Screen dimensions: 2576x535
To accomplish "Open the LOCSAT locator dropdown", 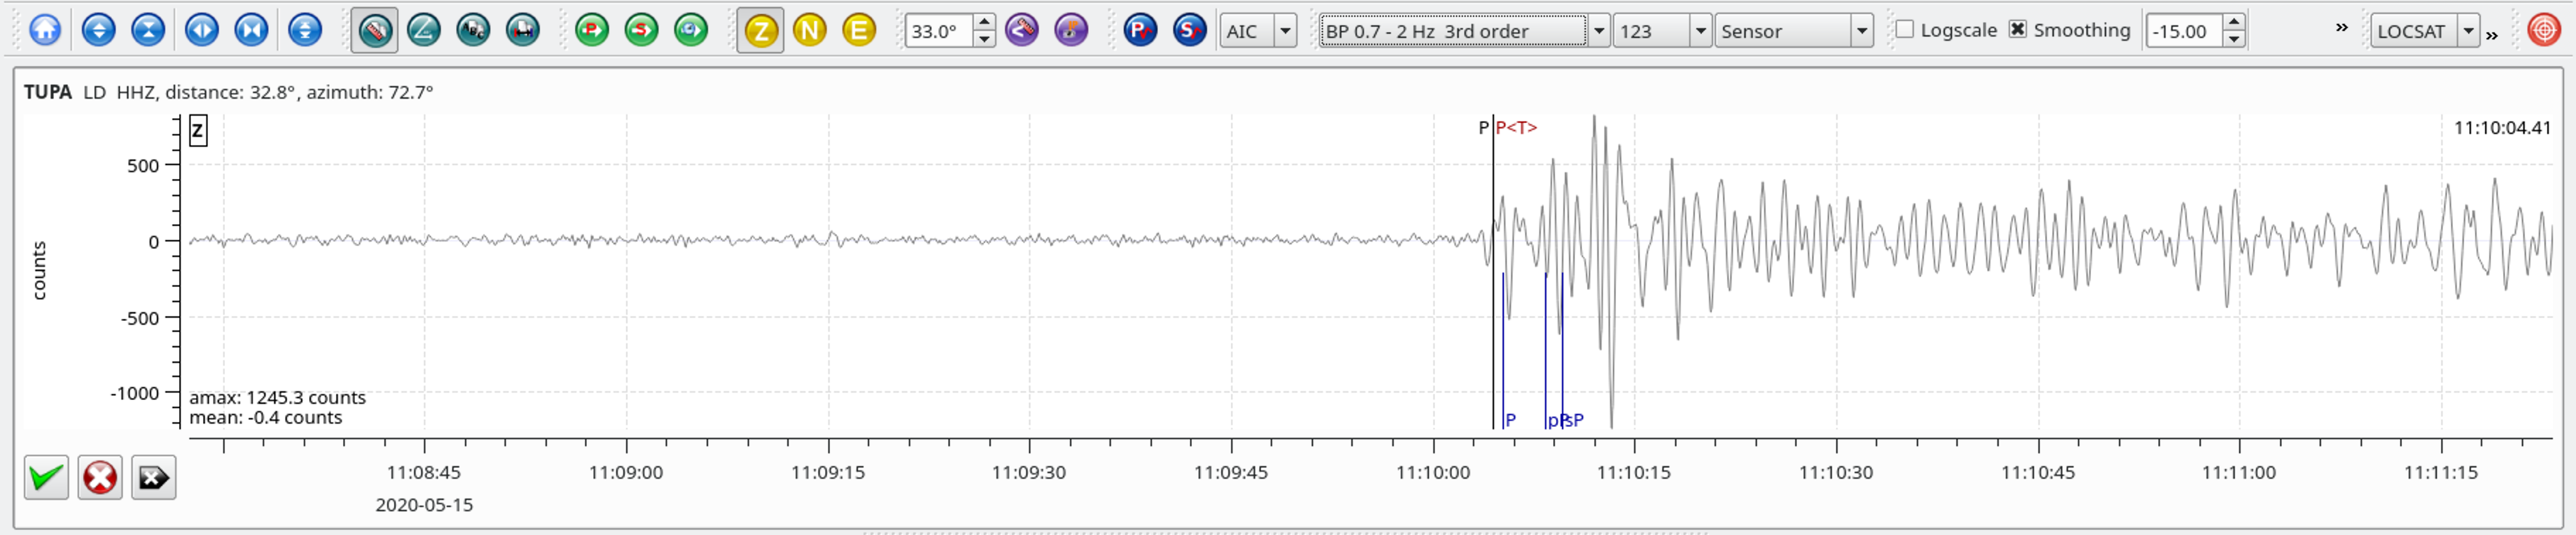I will pos(2425,31).
